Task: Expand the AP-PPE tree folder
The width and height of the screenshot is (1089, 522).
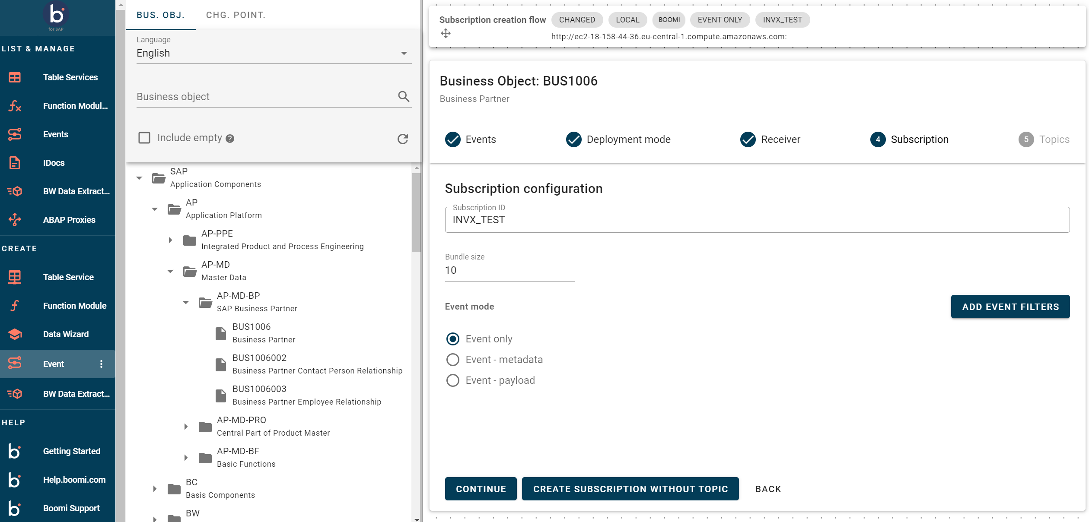Action: click(x=170, y=240)
